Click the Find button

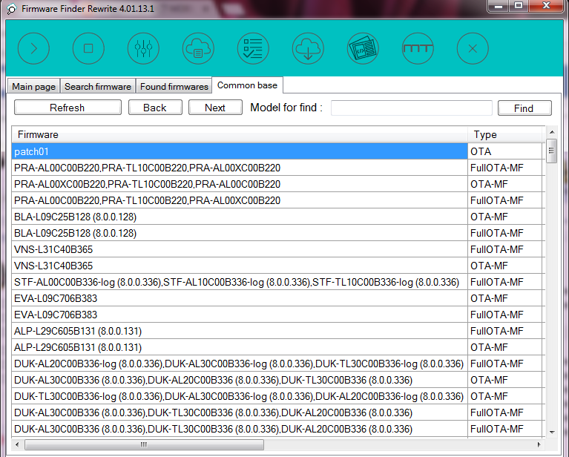tap(524, 108)
